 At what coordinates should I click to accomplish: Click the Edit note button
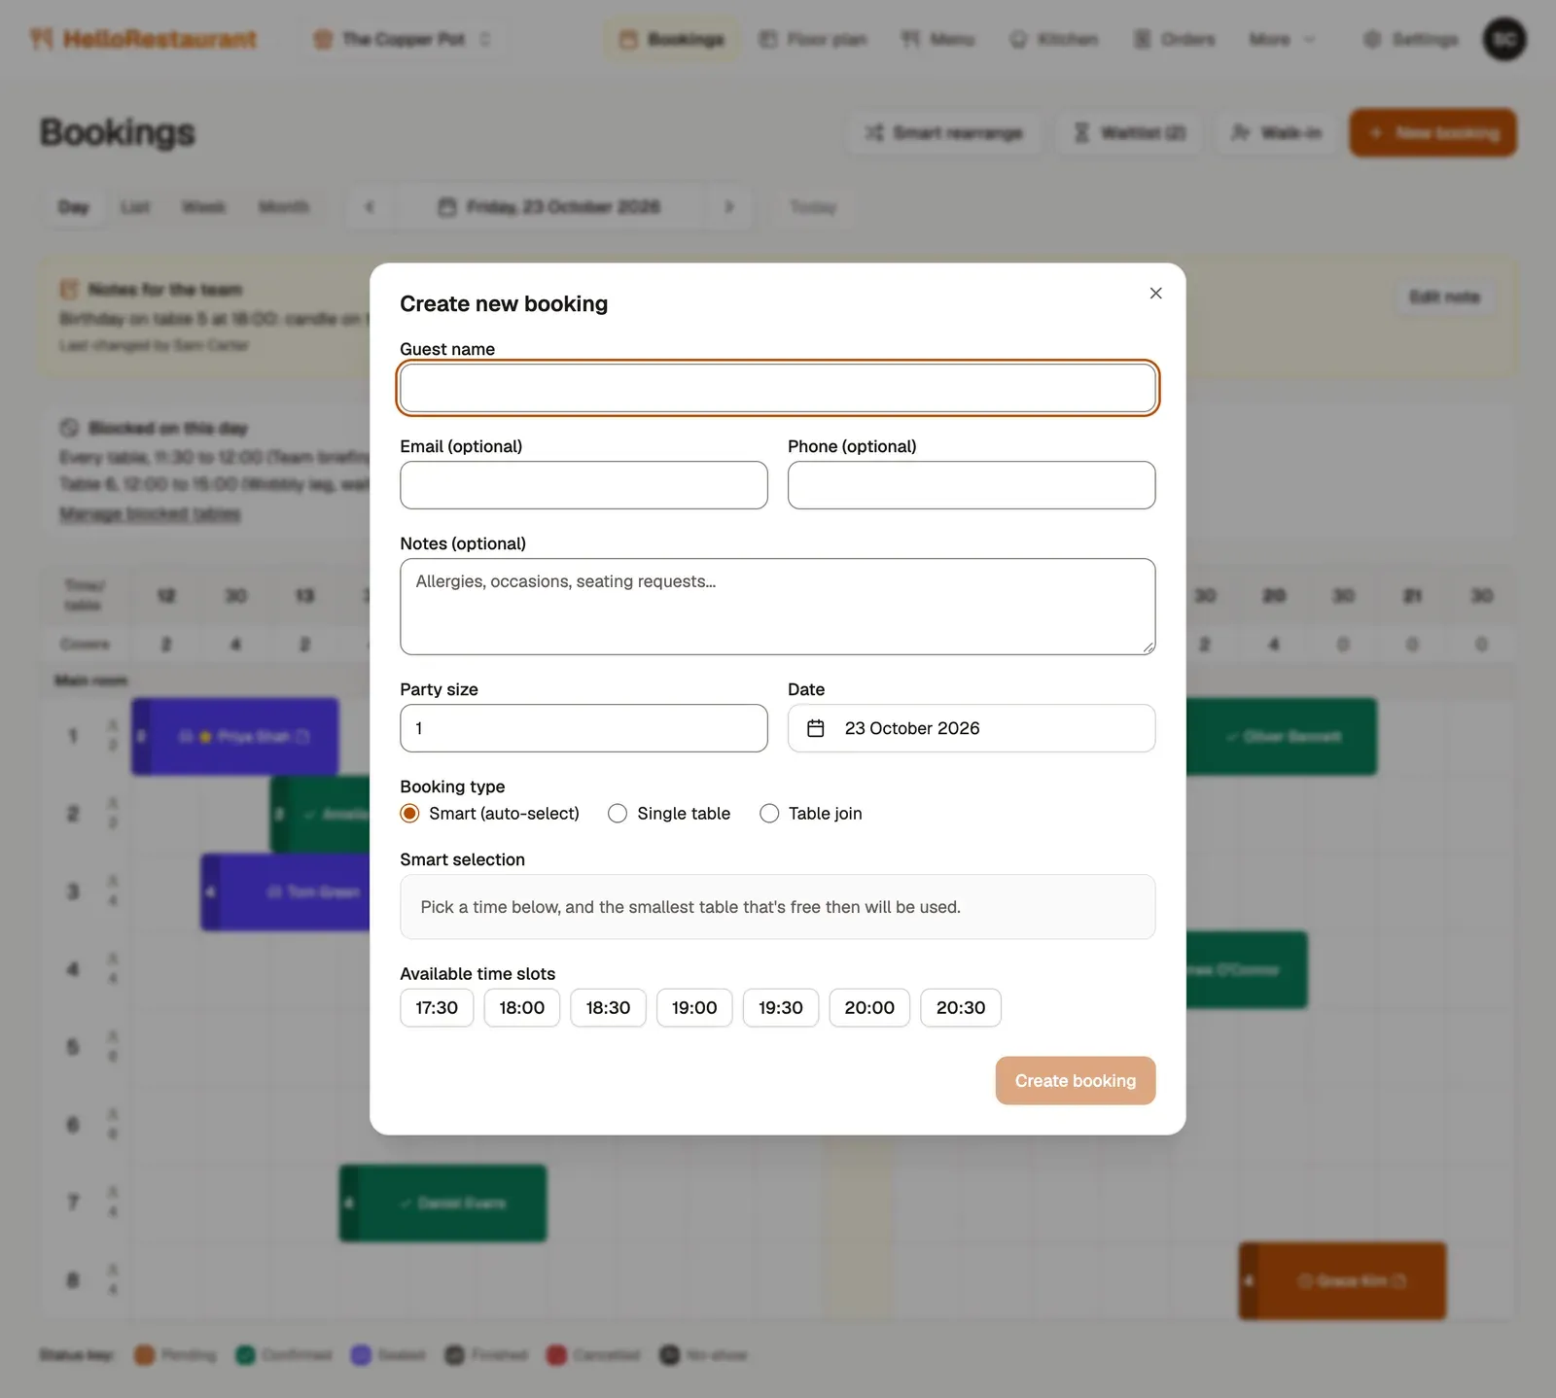pos(1444,297)
